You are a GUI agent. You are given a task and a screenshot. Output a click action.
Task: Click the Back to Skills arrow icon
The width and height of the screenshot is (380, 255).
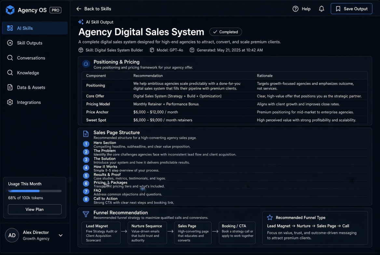click(79, 9)
